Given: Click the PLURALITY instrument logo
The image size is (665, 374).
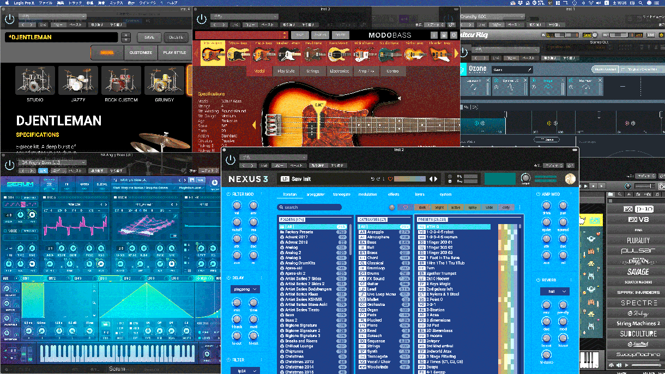Looking at the screenshot, I should (x=638, y=240).
